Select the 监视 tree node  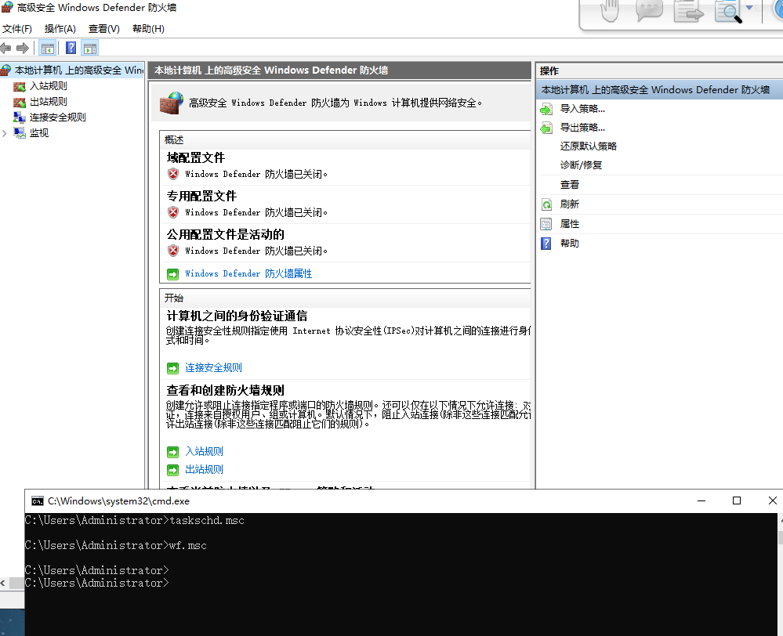pyautogui.click(x=39, y=133)
